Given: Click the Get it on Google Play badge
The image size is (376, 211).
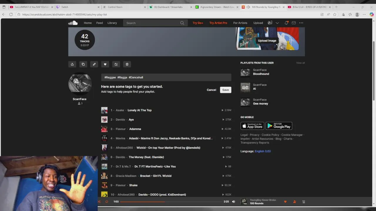Looking at the screenshot, I should click(x=279, y=126).
